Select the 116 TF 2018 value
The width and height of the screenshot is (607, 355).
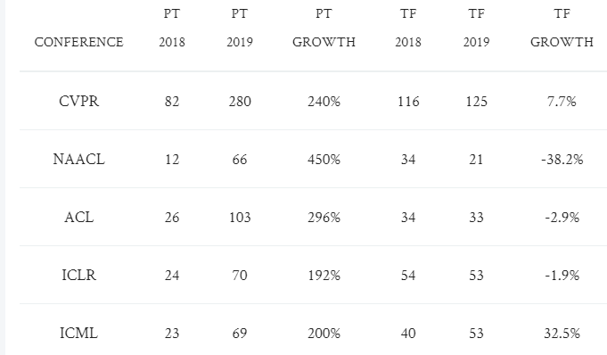coord(408,102)
